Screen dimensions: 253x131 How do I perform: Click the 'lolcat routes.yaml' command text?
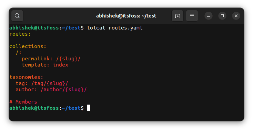click(115, 28)
